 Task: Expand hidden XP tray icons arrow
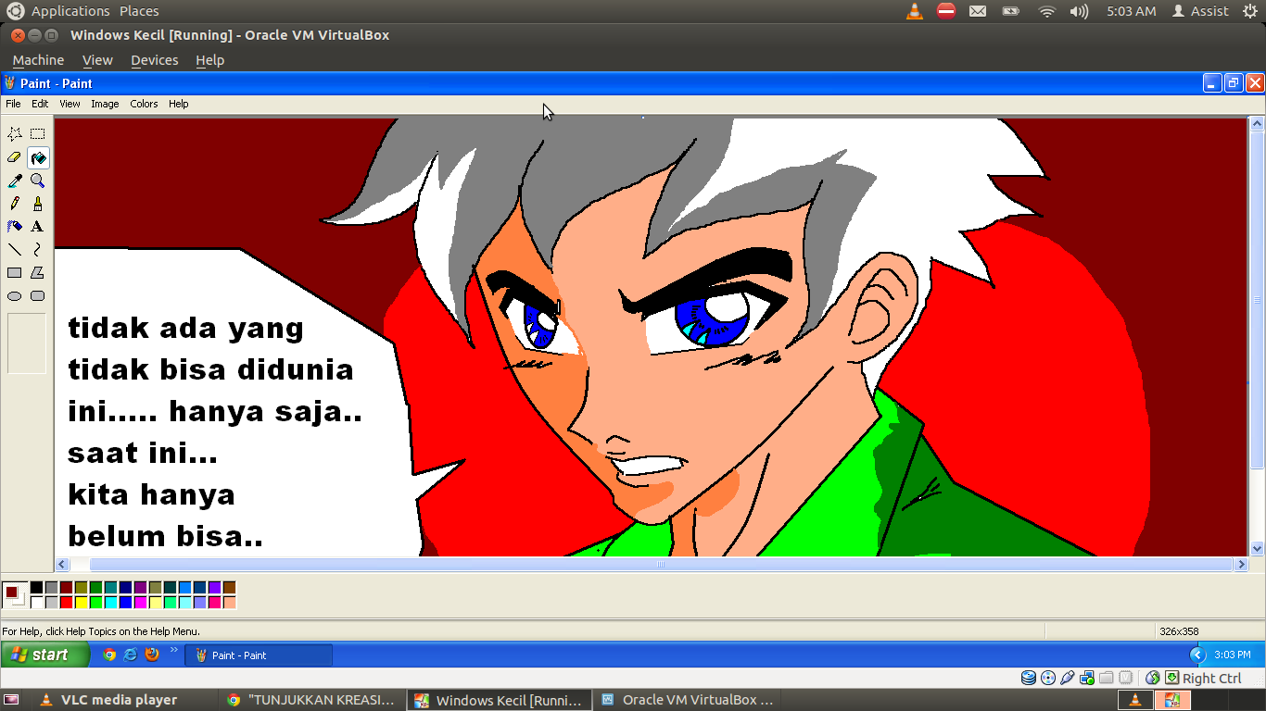pos(1196,655)
